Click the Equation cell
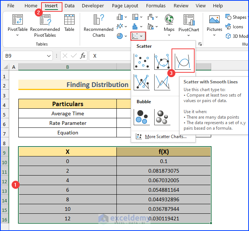This screenshot has height=231, width=249. click(x=68, y=133)
